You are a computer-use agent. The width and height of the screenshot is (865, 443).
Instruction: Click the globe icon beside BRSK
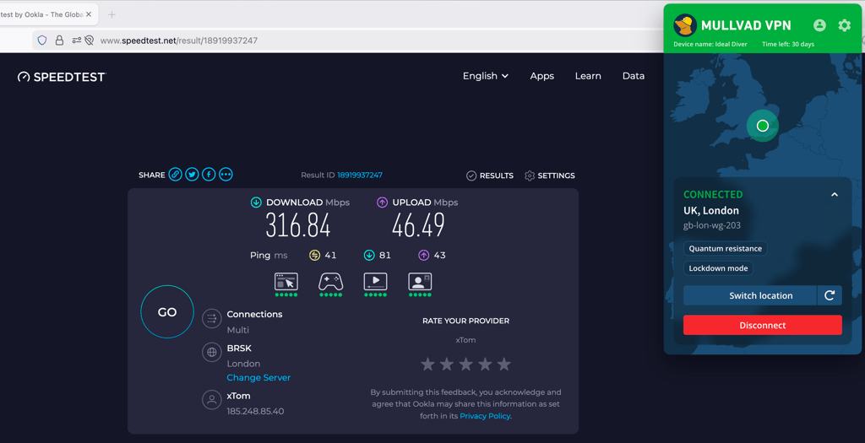click(x=212, y=352)
